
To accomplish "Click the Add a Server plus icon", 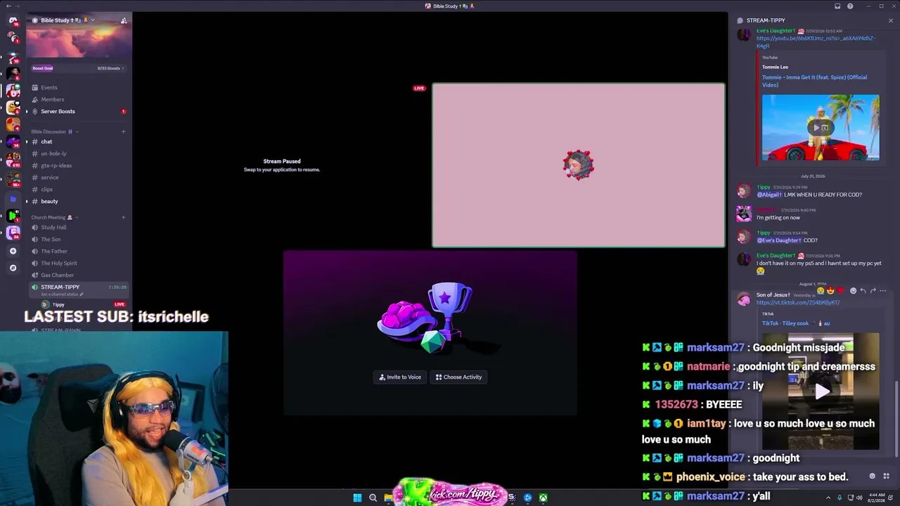I will click(x=13, y=251).
